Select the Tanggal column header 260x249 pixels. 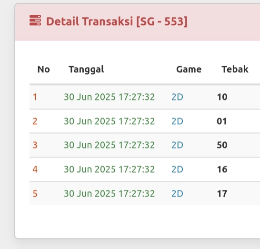(86, 70)
